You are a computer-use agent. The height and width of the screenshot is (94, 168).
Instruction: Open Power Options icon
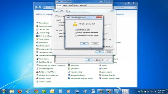click(37, 59)
